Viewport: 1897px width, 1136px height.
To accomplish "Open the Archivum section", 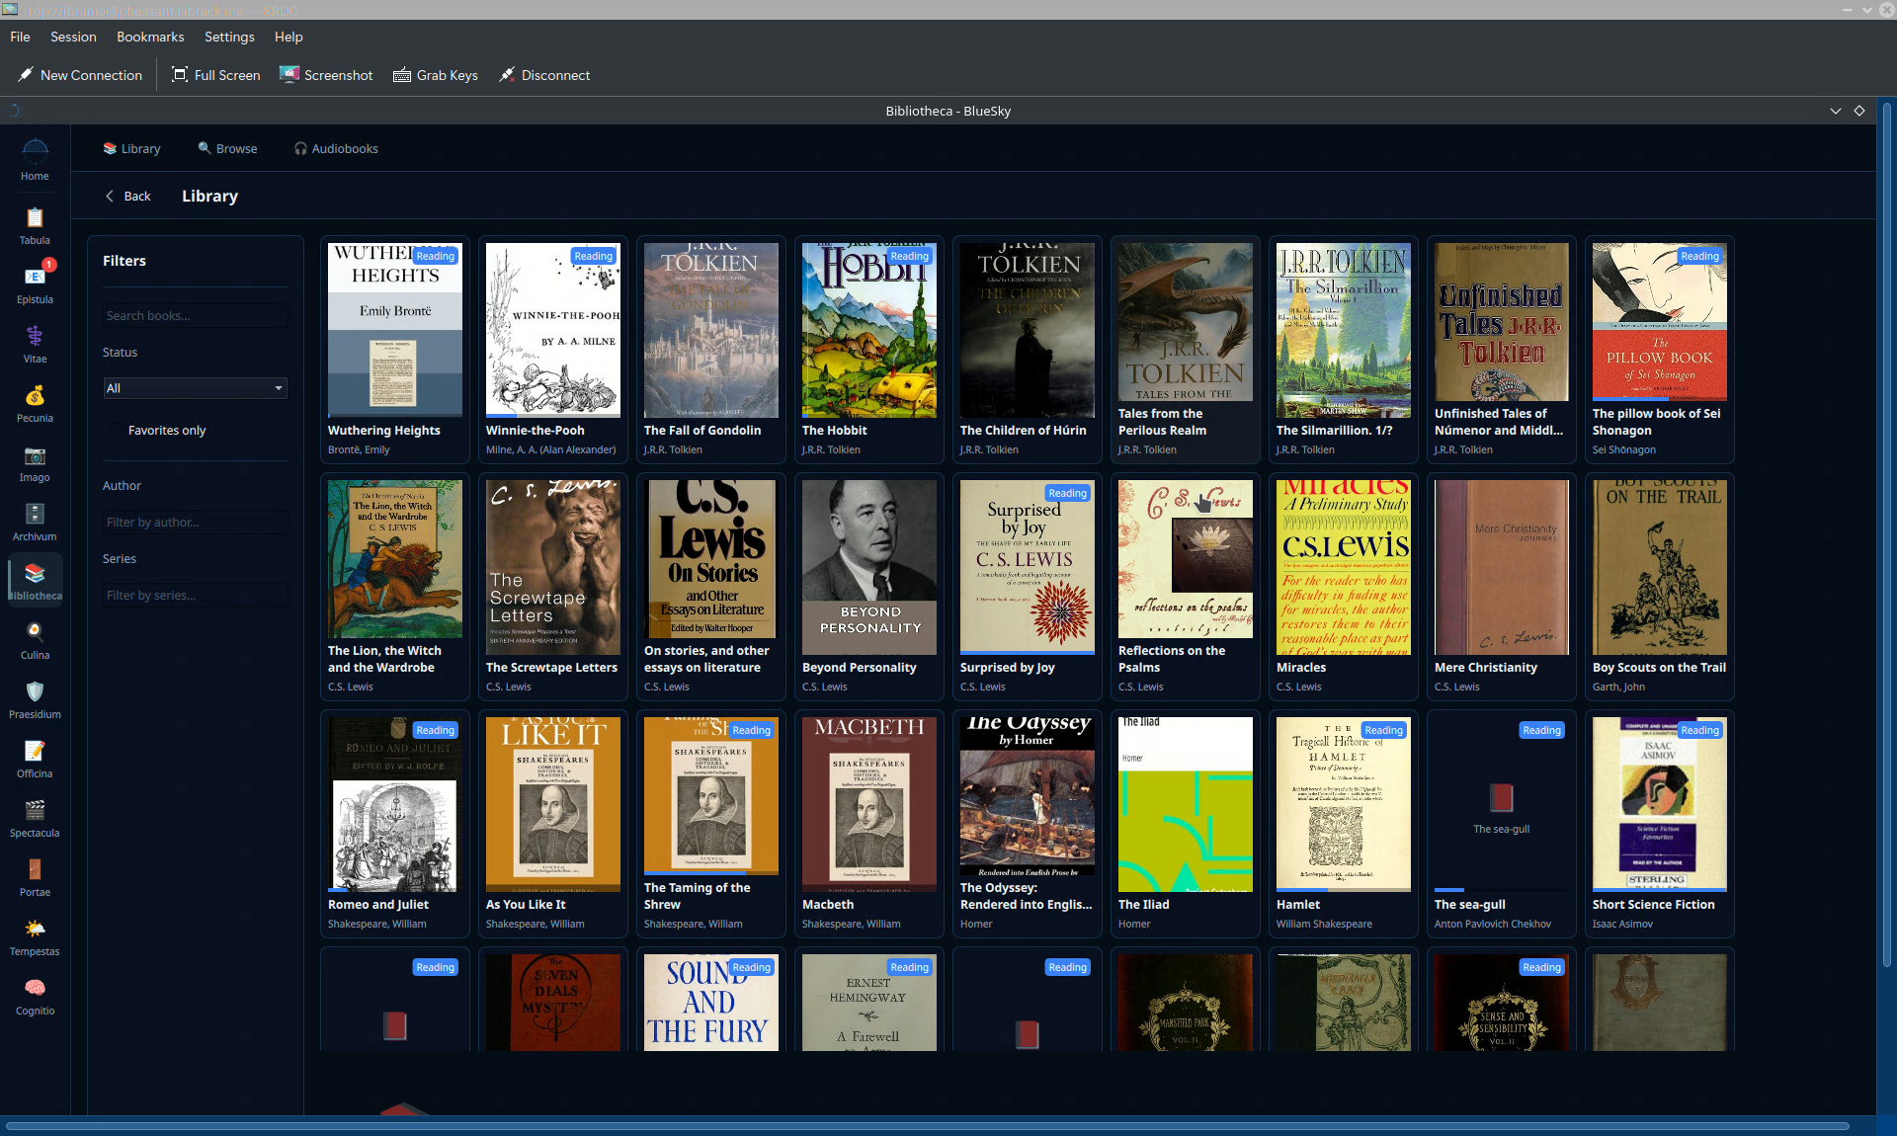I will point(35,519).
